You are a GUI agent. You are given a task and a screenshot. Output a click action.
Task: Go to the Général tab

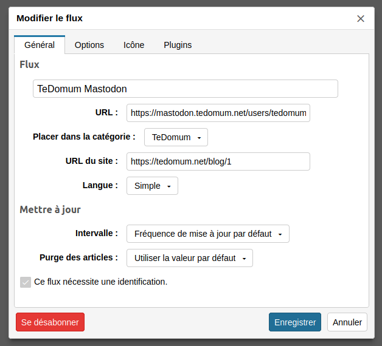tap(40, 45)
